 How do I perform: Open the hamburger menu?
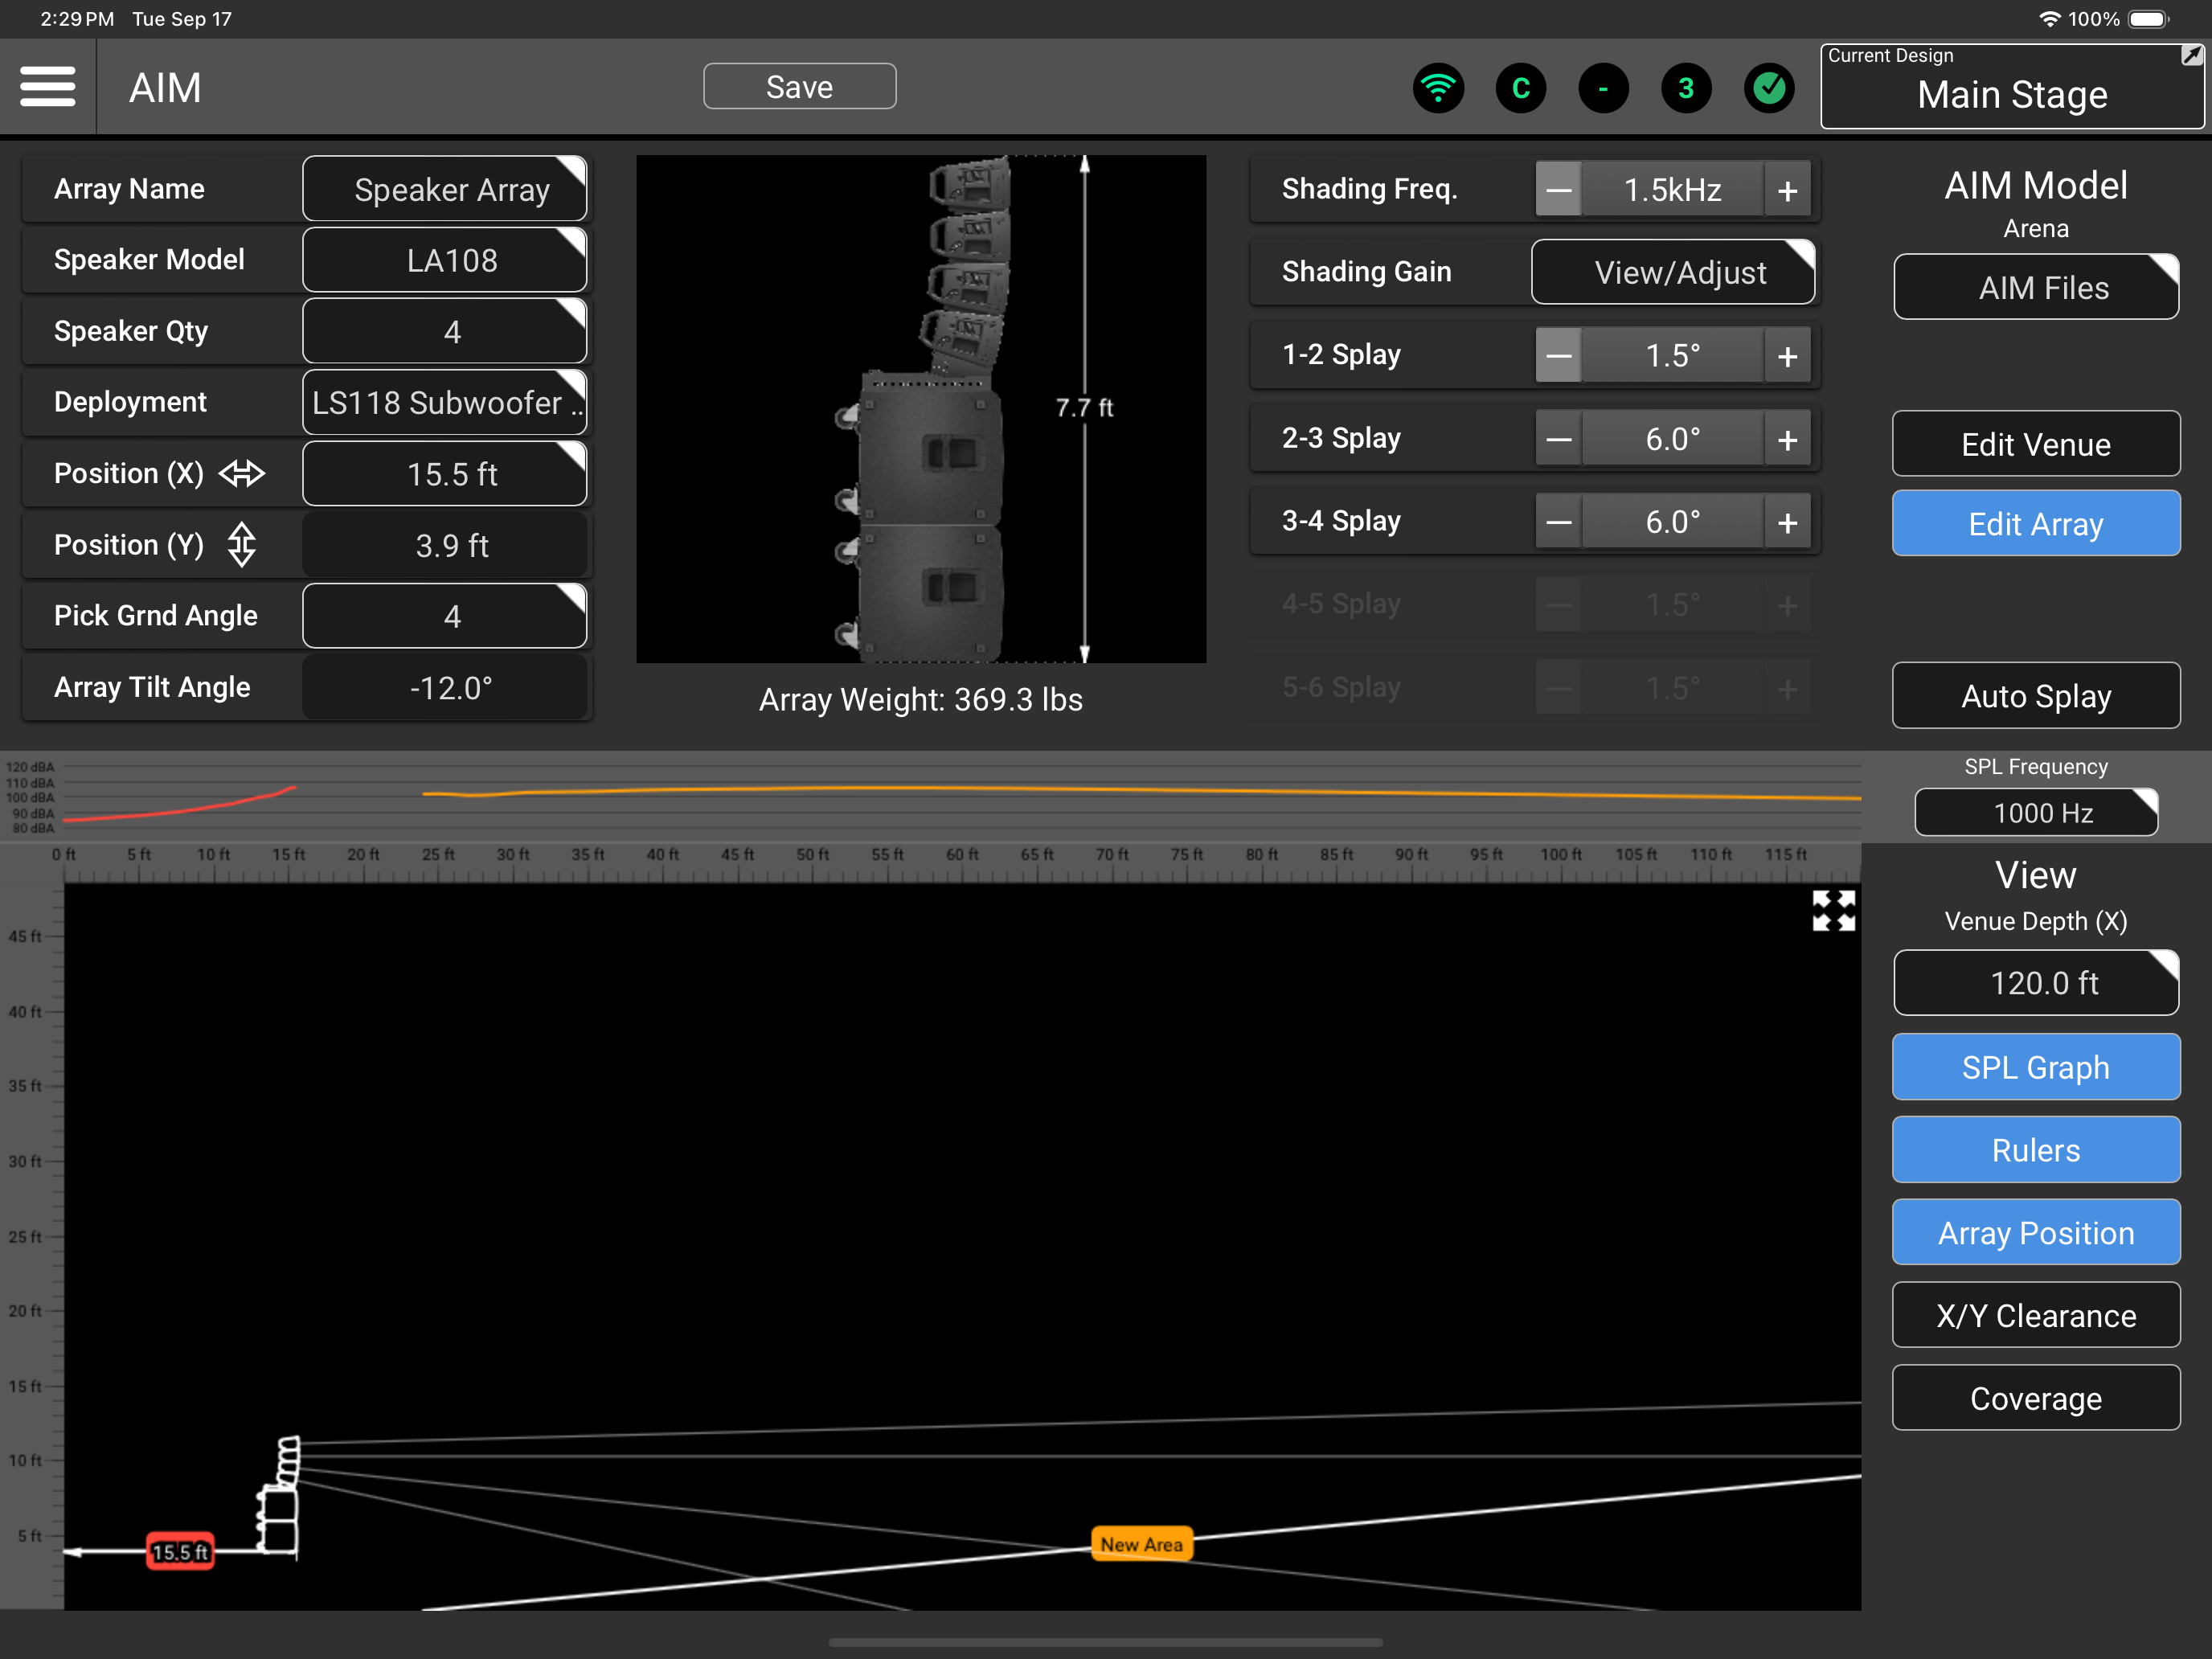click(47, 87)
